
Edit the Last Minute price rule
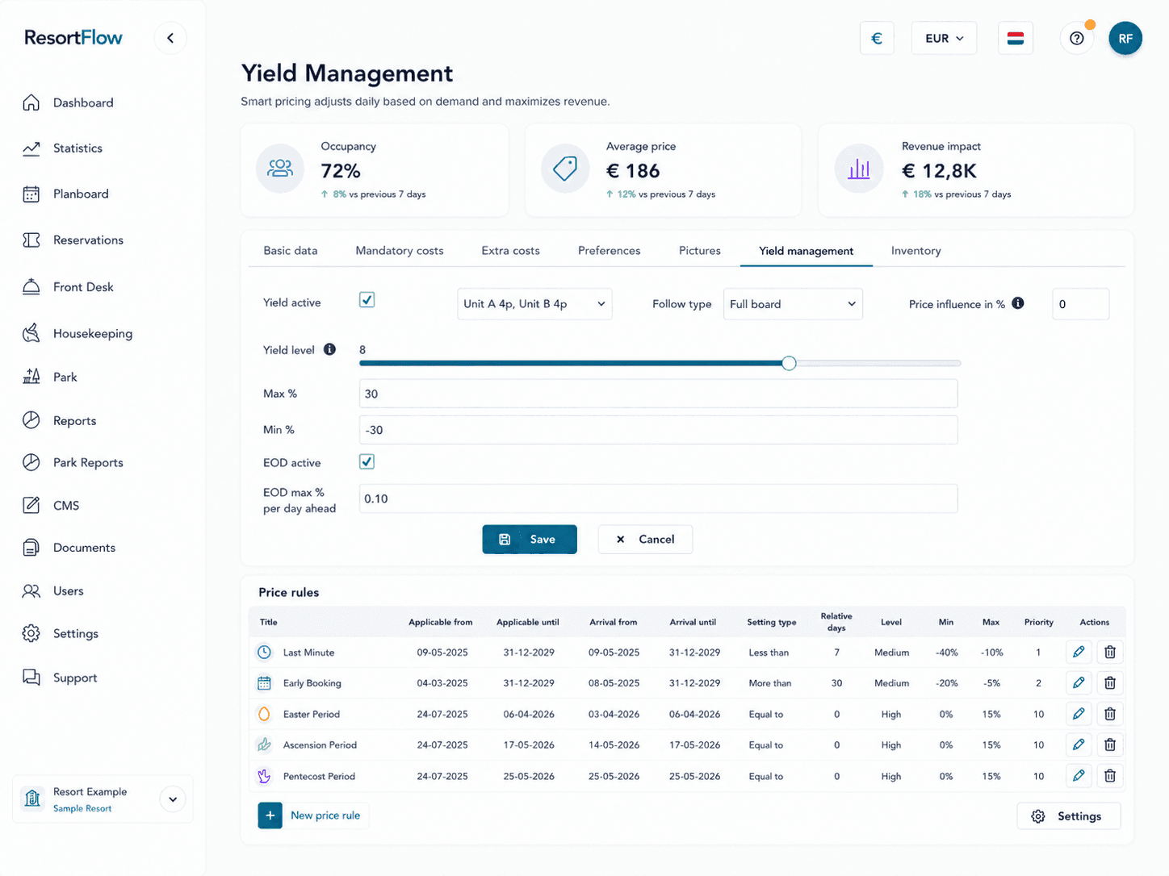tap(1079, 652)
